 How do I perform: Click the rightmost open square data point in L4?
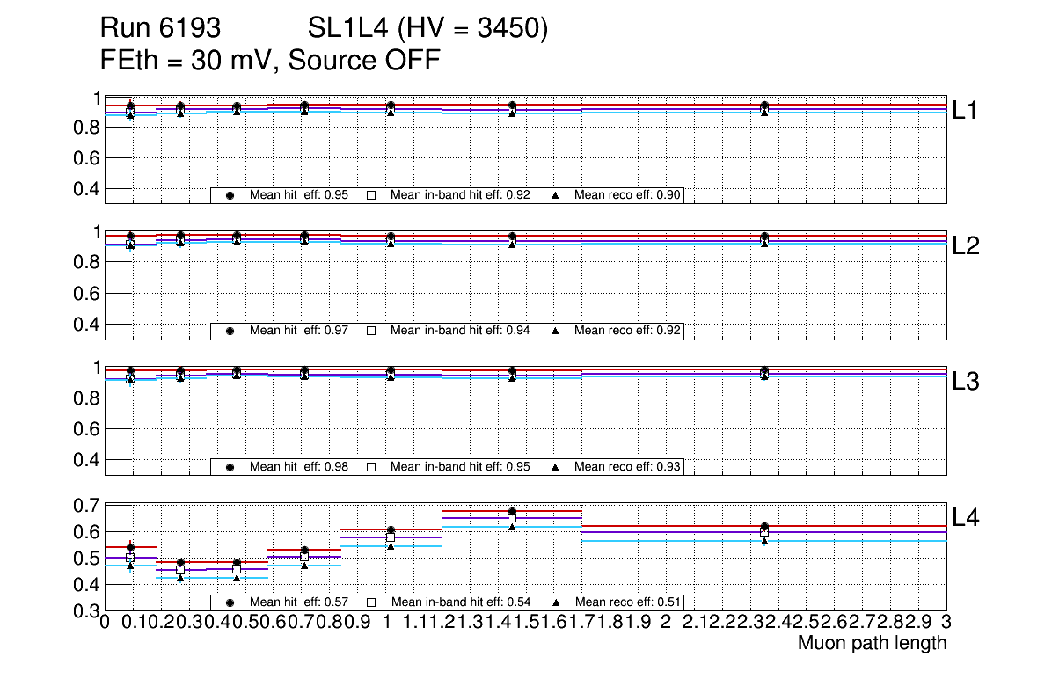tap(764, 532)
